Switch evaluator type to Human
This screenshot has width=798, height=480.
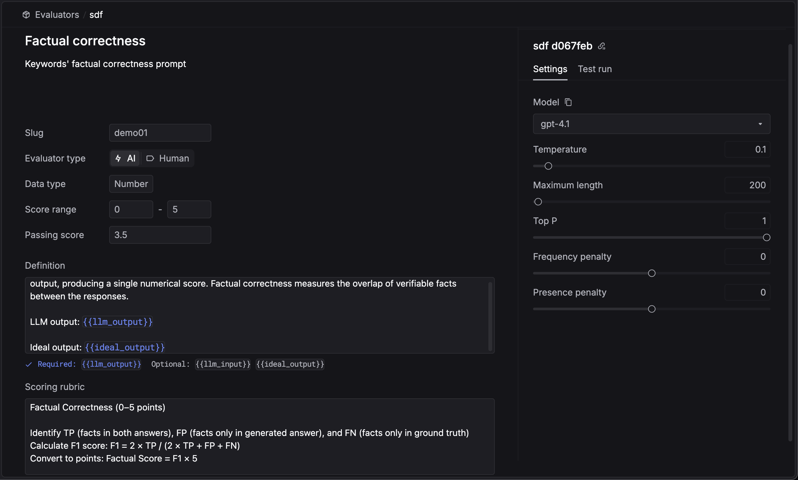168,158
